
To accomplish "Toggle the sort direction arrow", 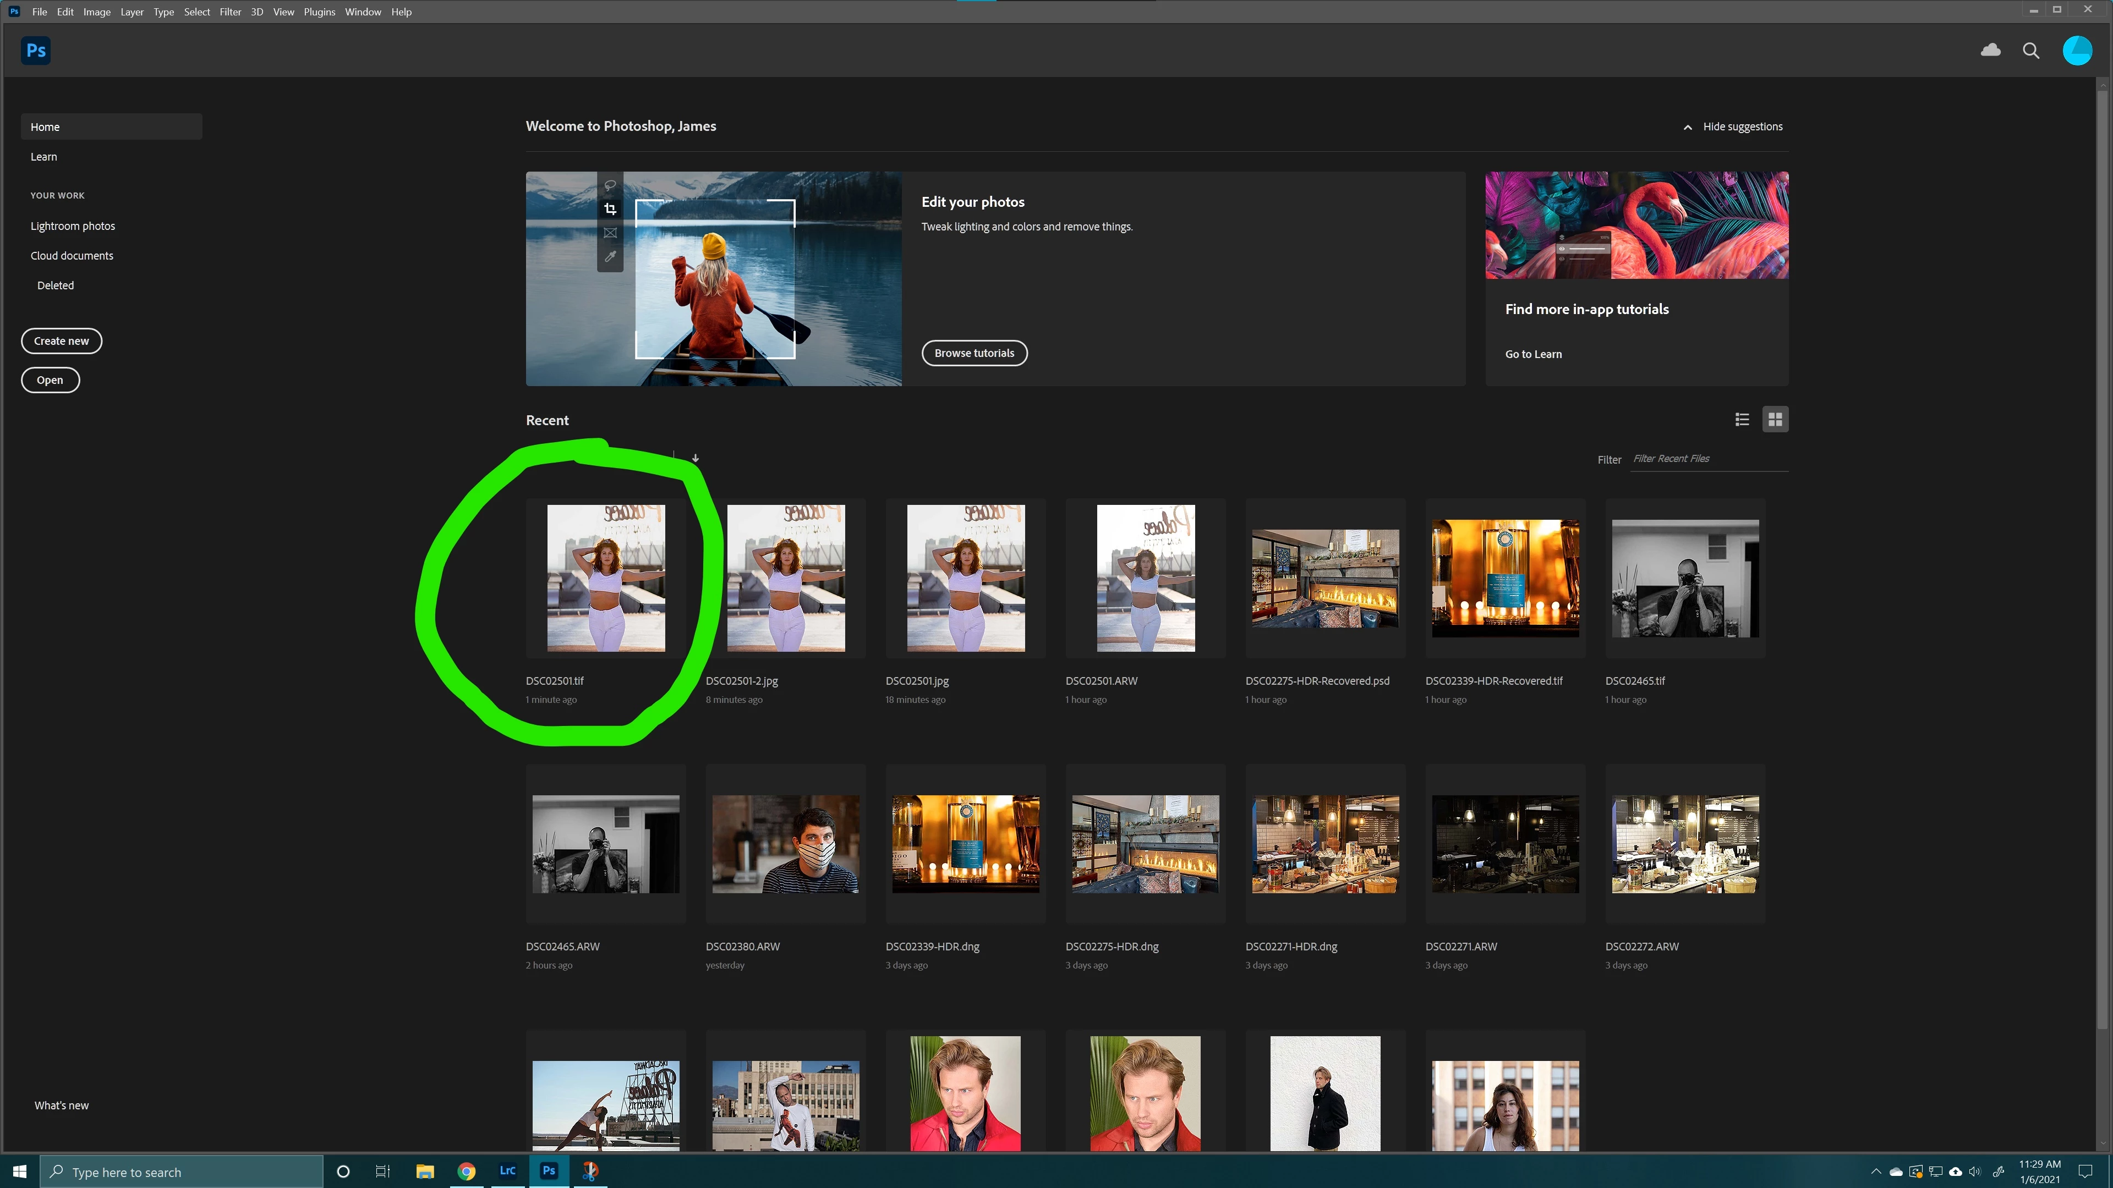I will (x=696, y=458).
